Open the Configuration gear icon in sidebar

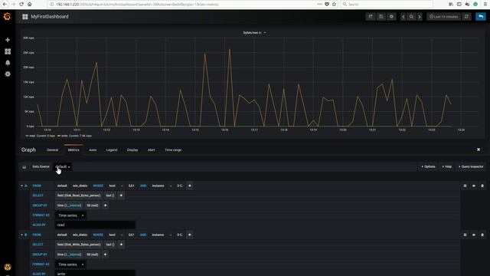click(8, 74)
